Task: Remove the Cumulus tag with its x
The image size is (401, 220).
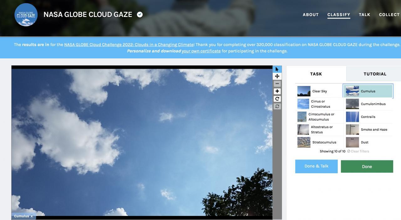Action: click(32, 216)
